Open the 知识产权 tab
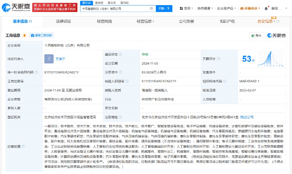Screen dimensions: 292x174 (x=227, y=21)
